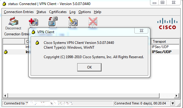This screenshot has width=183, height=108.
Task: Click the yellow padlock icon in main title bar
Action: coord(4,4)
